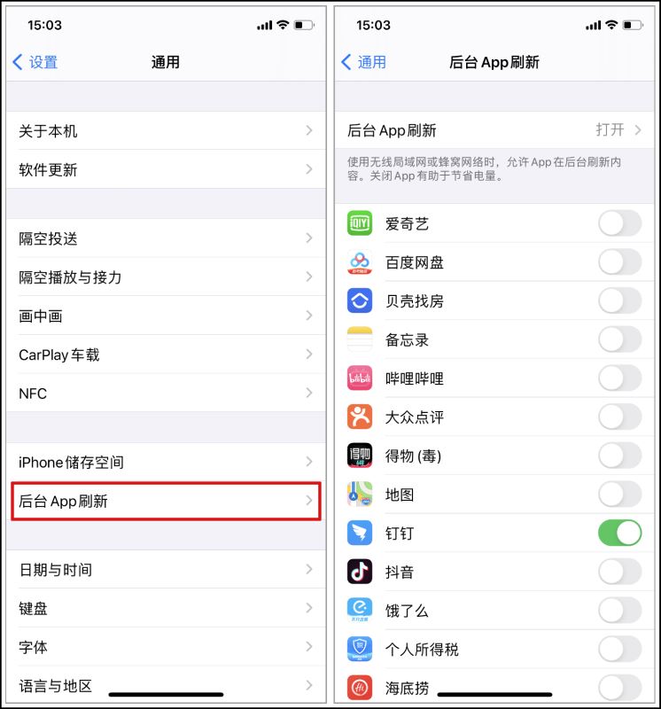Go back to 设置 from 通用
The image size is (661, 709).
35,62
